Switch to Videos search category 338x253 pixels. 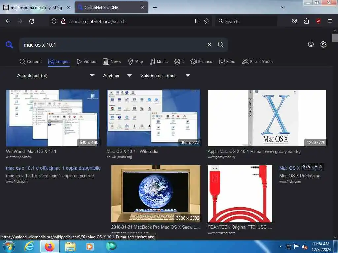click(86, 62)
